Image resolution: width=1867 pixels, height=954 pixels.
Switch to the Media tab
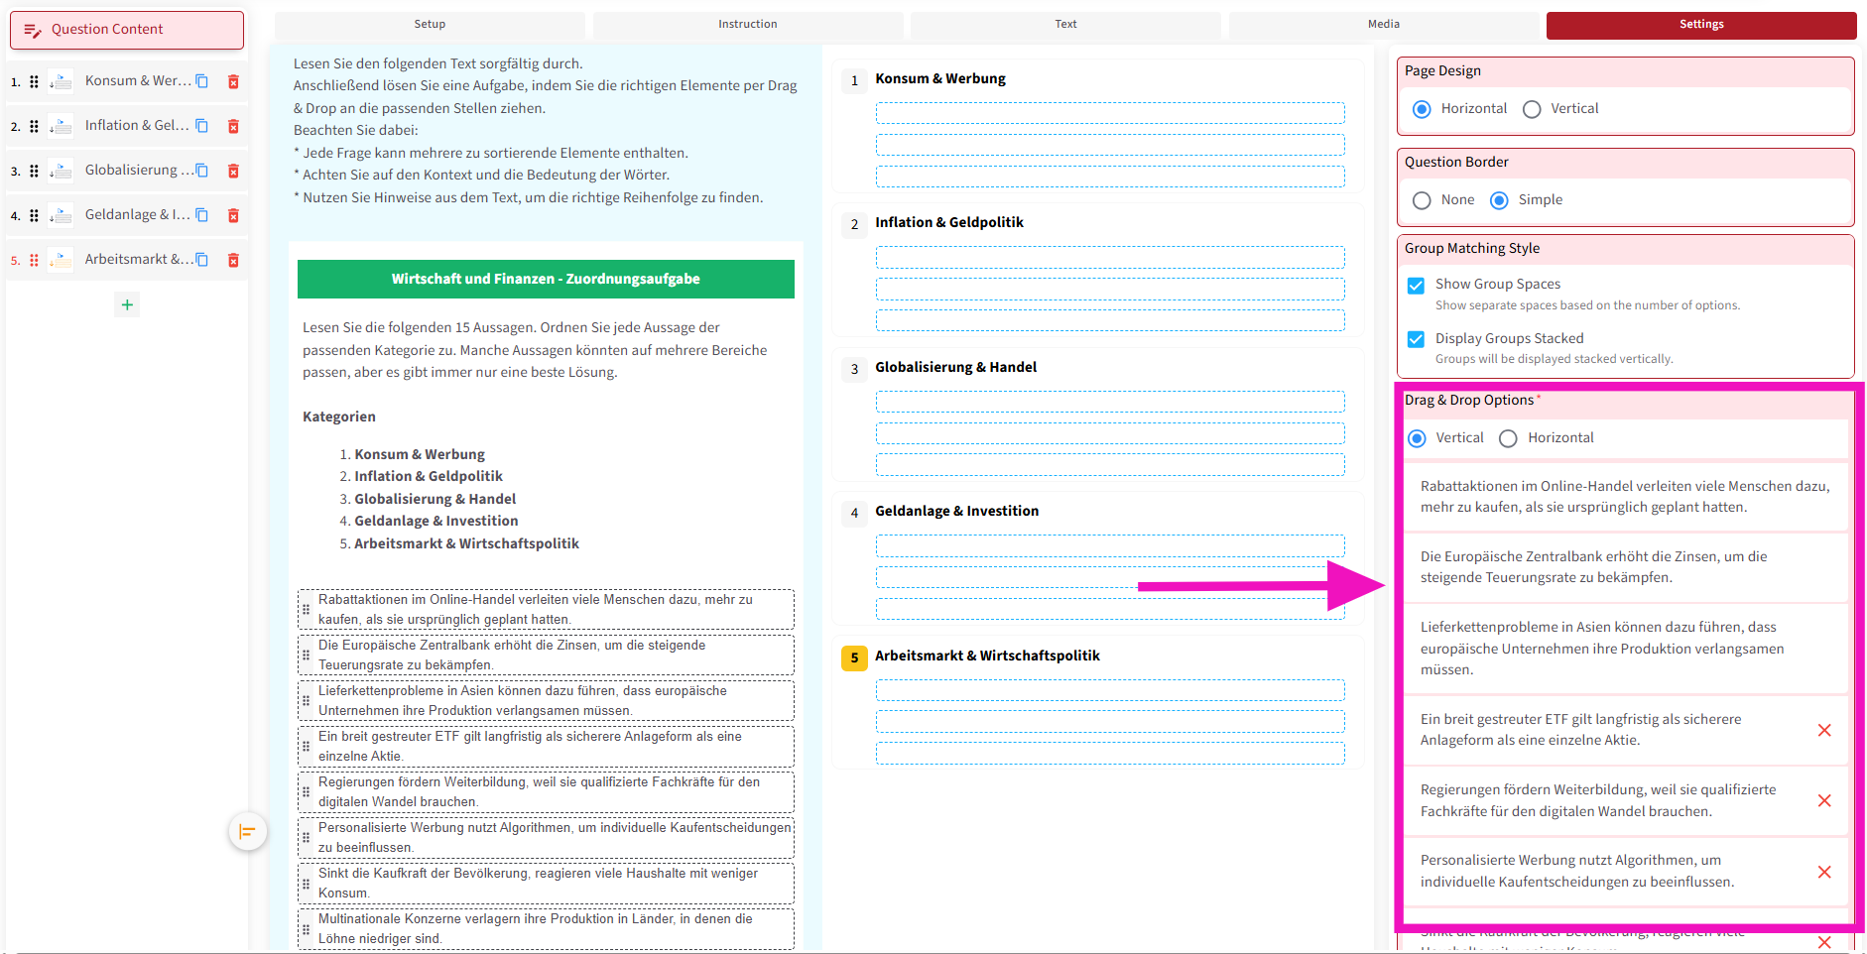[1383, 25]
